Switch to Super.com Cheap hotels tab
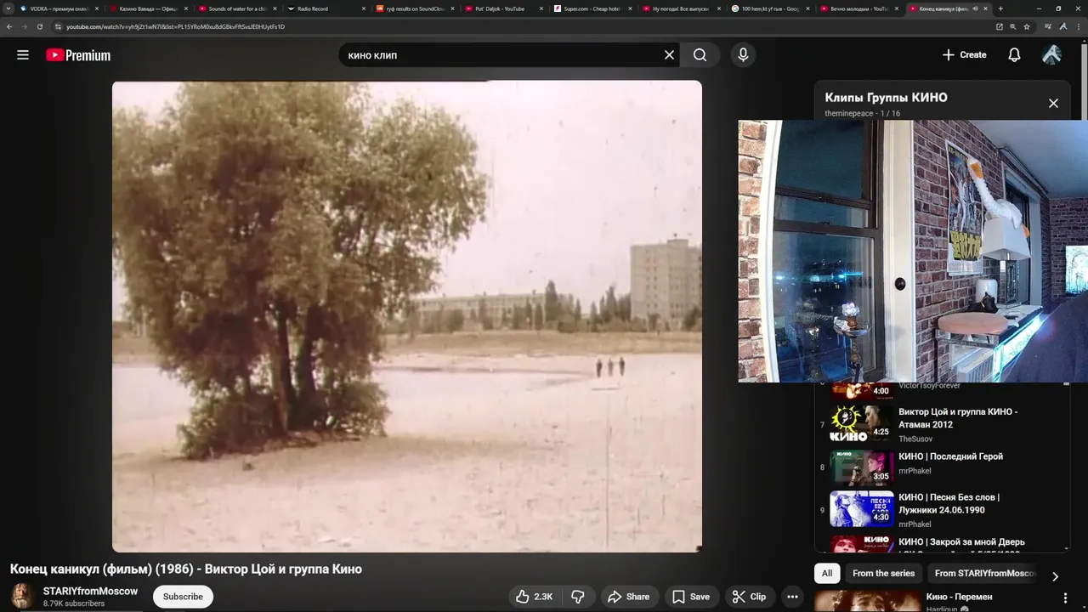 click(591, 8)
